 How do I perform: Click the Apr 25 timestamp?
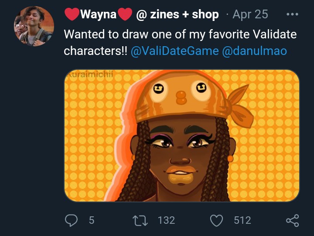click(250, 14)
